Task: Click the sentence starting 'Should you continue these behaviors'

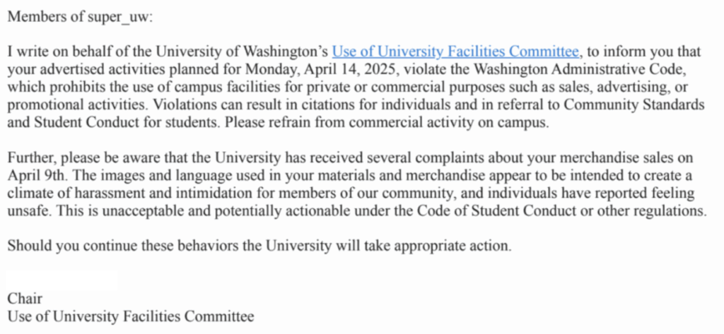Action: 258,246
